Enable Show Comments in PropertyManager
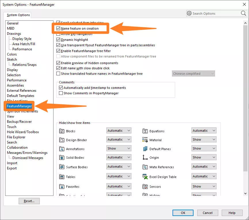Viewport: 249px width, 220px height. pos(61,93)
